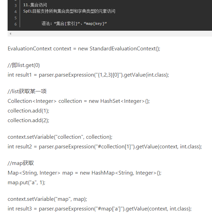Viewport: 212px width, 216px height.
Task: Click the syntax line 语法: "集合[索引]"
Action: pos(74,23)
